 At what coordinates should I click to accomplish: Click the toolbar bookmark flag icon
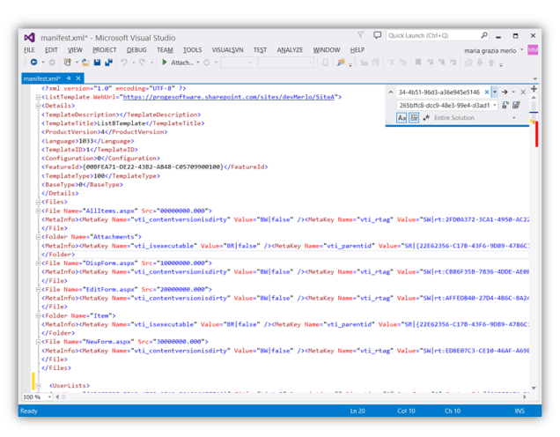418,63
